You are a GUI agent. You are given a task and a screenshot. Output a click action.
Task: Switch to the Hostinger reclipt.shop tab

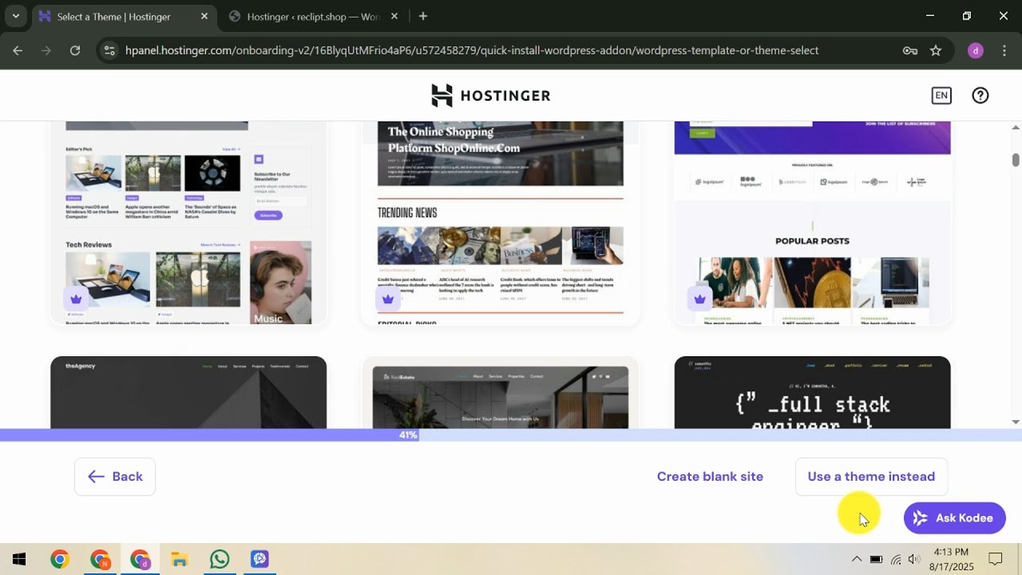tap(313, 16)
